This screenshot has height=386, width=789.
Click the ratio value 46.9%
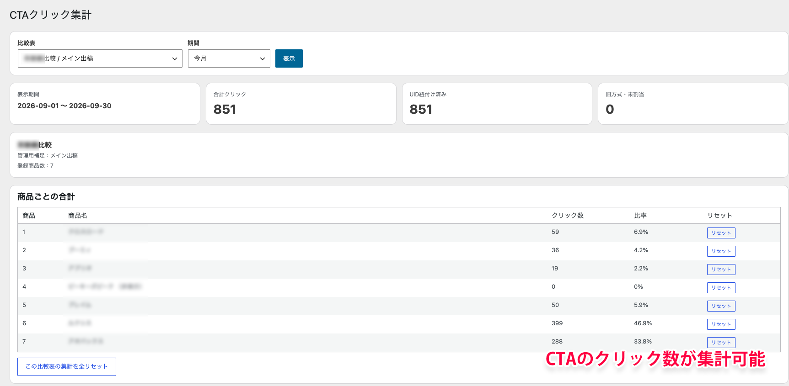click(643, 323)
